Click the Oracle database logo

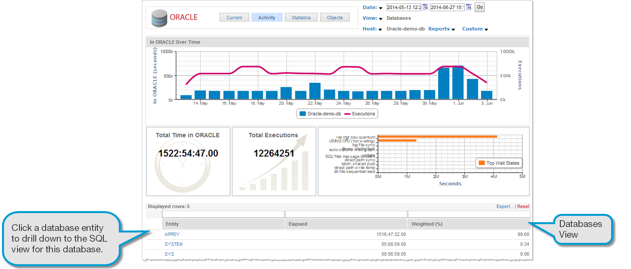(159, 18)
